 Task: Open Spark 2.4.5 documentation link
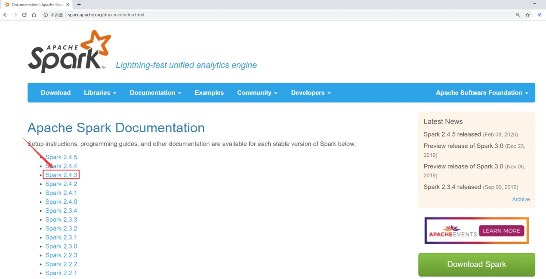point(61,157)
